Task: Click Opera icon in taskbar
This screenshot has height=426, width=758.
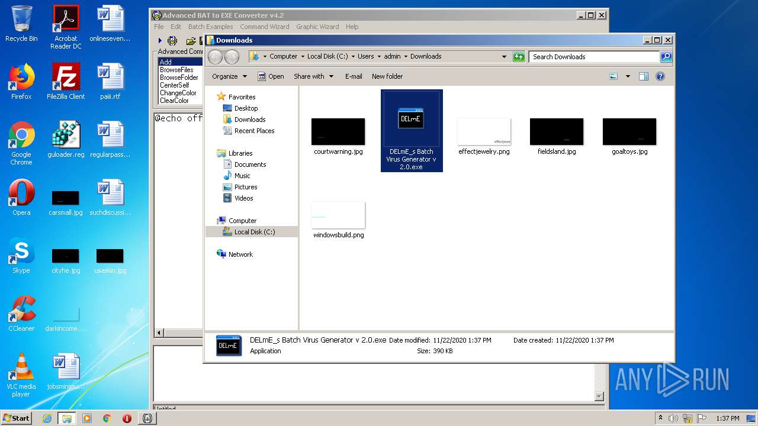Action: click(127, 418)
